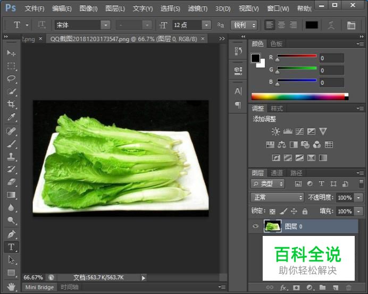Viewport: 368px width, 294px height.
Task: Open the 填充 fill dropdown arrow
Action: point(358,211)
